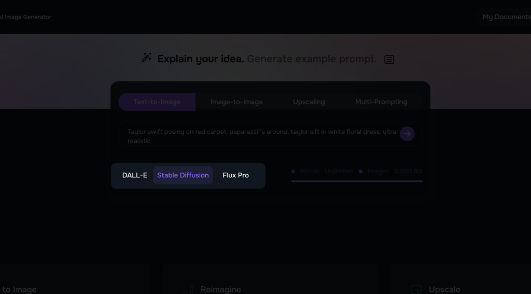Select the DALL-E model option
The width and height of the screenshot is (531, 294).
click(135, 175)
